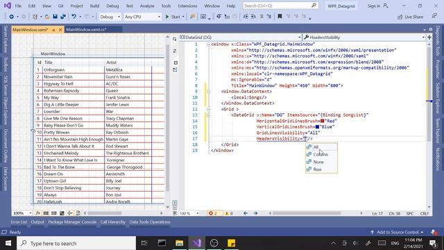This screenshot has height=250, width=444.
Task: Click the Undo arrow icon
Action: tap(74, 17)
